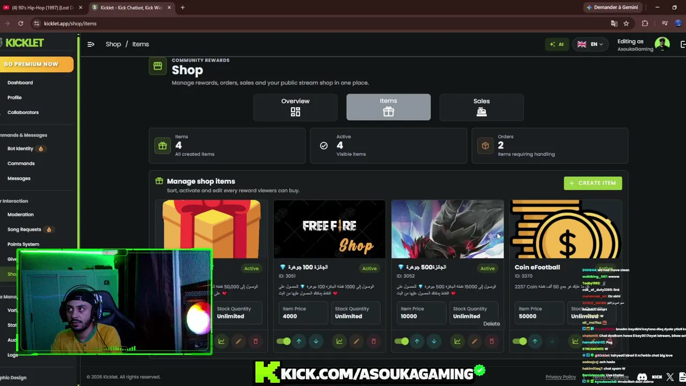Click the Create Item button
Screen dimensions: 686x386
point(593,183)
